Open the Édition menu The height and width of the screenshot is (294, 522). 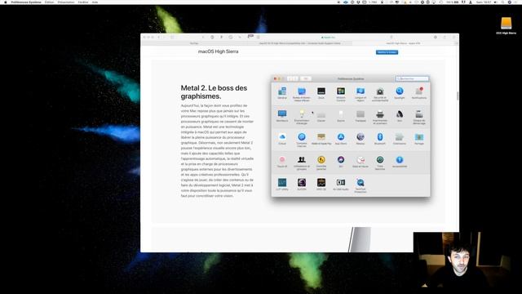tap(49, 2)
